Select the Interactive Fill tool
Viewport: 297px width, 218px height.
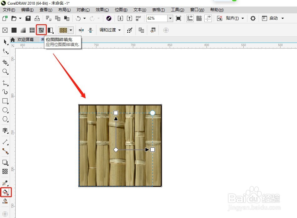(x=6, y=192)
